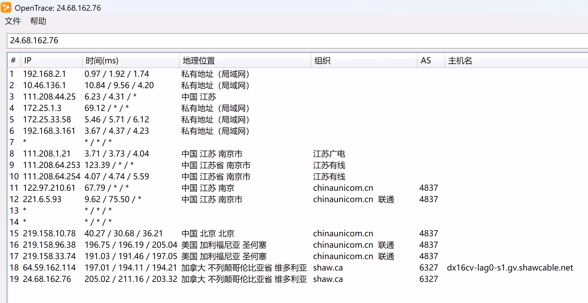588x303 pixels.
Task: Select hop 1 row with IP 192.168.2.1
Action: [x=44, y=74]
